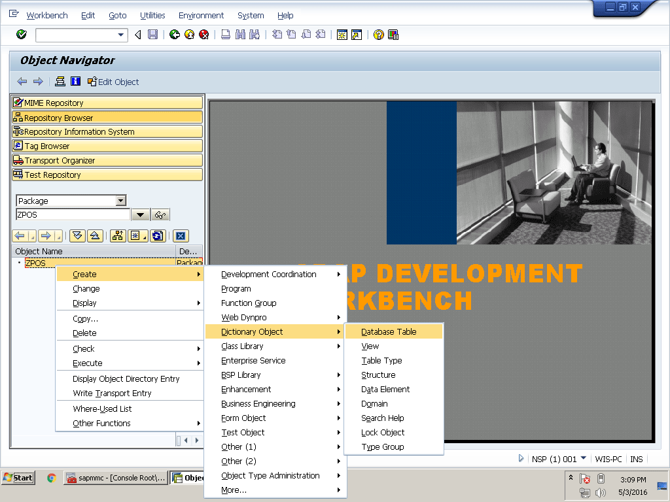
Task: Expand the Web Dynpro submenu
Action: point(338,317)
